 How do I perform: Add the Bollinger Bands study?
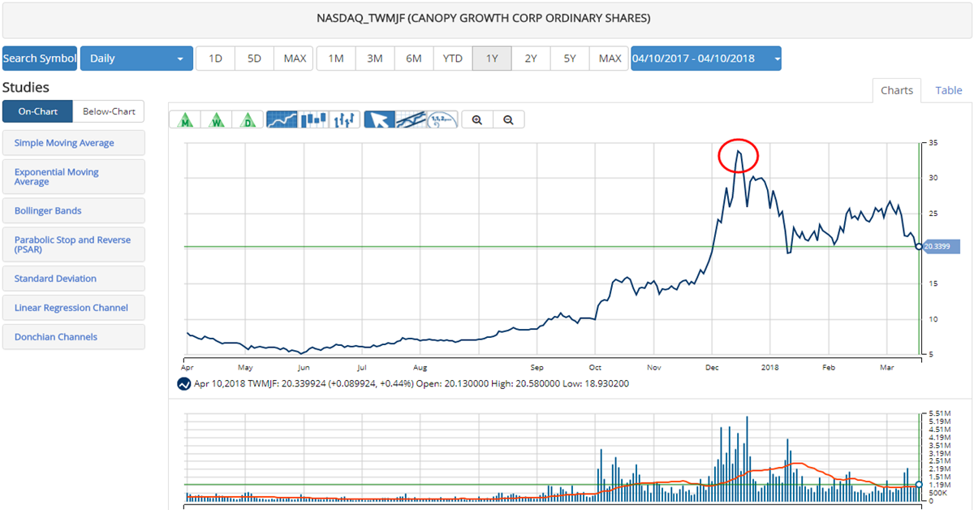(x=74, y=210)
